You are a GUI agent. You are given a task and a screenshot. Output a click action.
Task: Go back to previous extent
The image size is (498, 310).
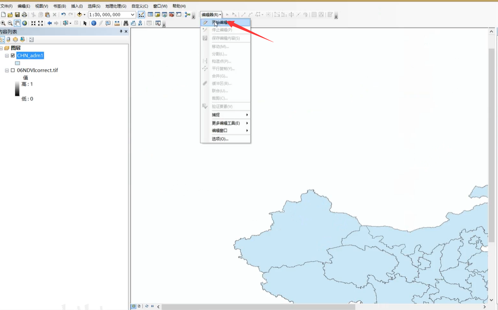pos(49,23)
